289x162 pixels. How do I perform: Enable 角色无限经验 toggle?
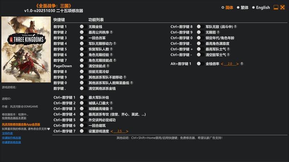(83, 55)
